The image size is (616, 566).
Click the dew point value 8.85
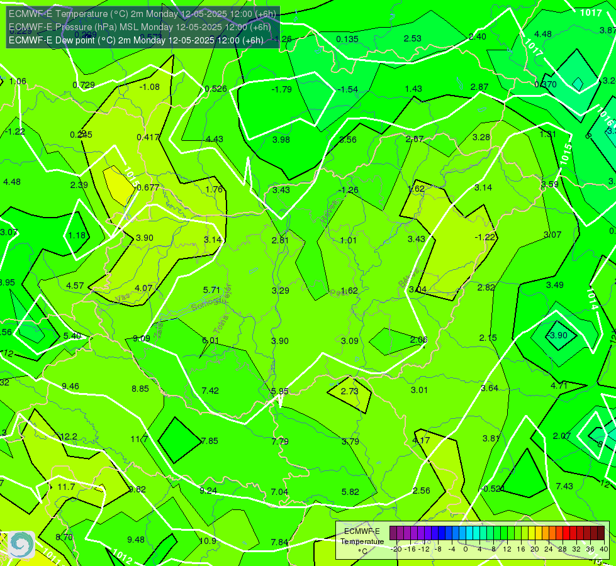tap(140, 389)
